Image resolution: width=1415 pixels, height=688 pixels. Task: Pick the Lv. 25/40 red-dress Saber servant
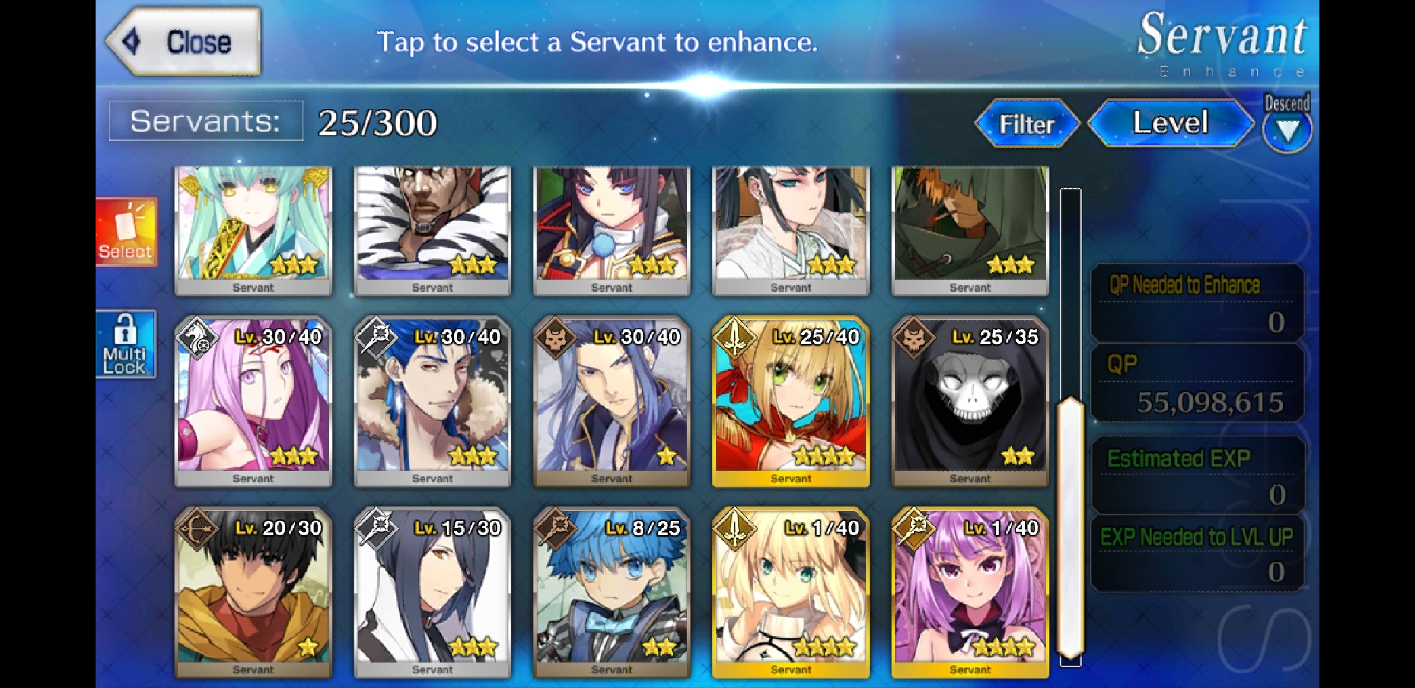coord(791,402)
